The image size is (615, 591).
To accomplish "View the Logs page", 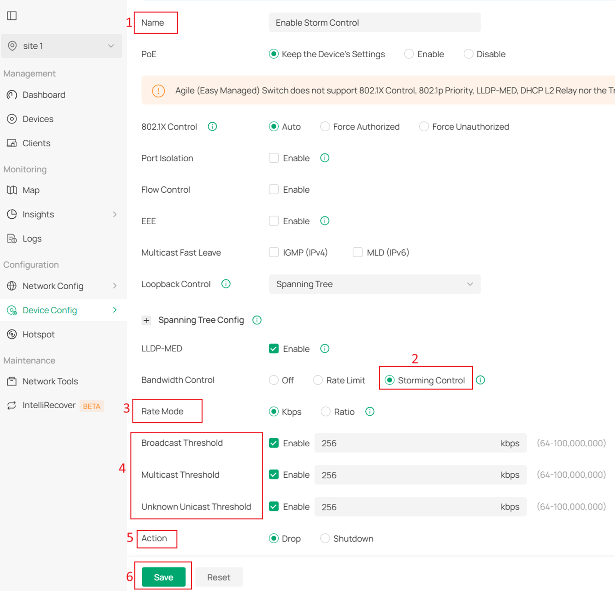I will pos(32,238).
